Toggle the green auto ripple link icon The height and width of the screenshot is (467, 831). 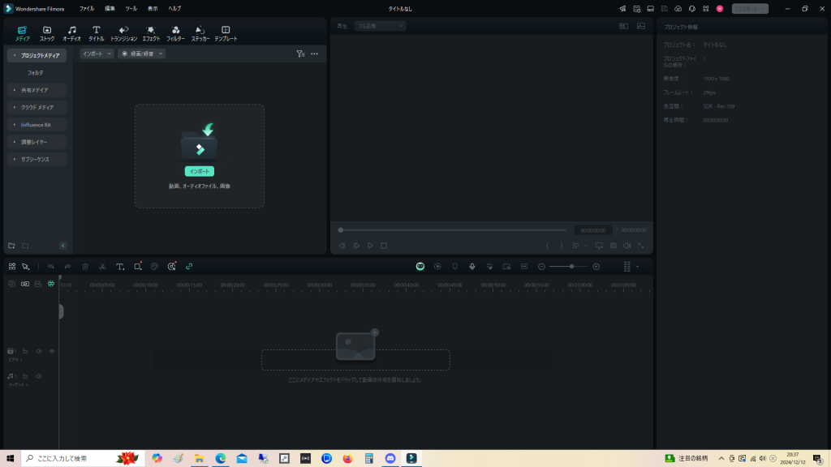tap(189, 266)
